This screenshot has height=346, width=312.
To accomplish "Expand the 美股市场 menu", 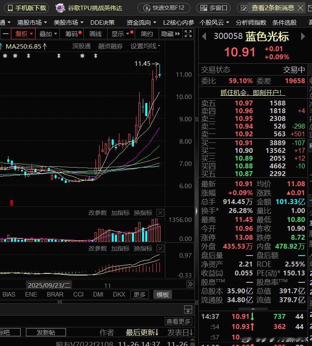I will [68, 22].
